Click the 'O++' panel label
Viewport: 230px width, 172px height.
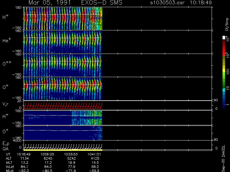click(x=7, y=63)
